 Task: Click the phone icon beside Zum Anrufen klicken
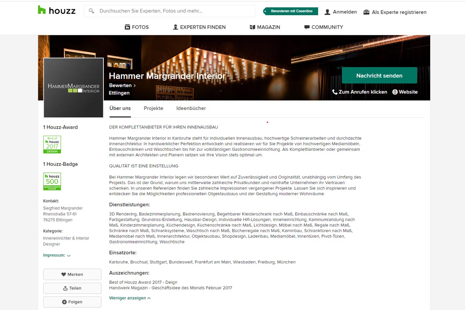coord(335,92)
